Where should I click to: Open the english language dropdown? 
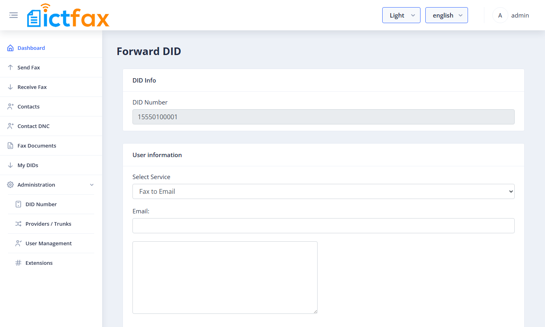tap(446, 15)
